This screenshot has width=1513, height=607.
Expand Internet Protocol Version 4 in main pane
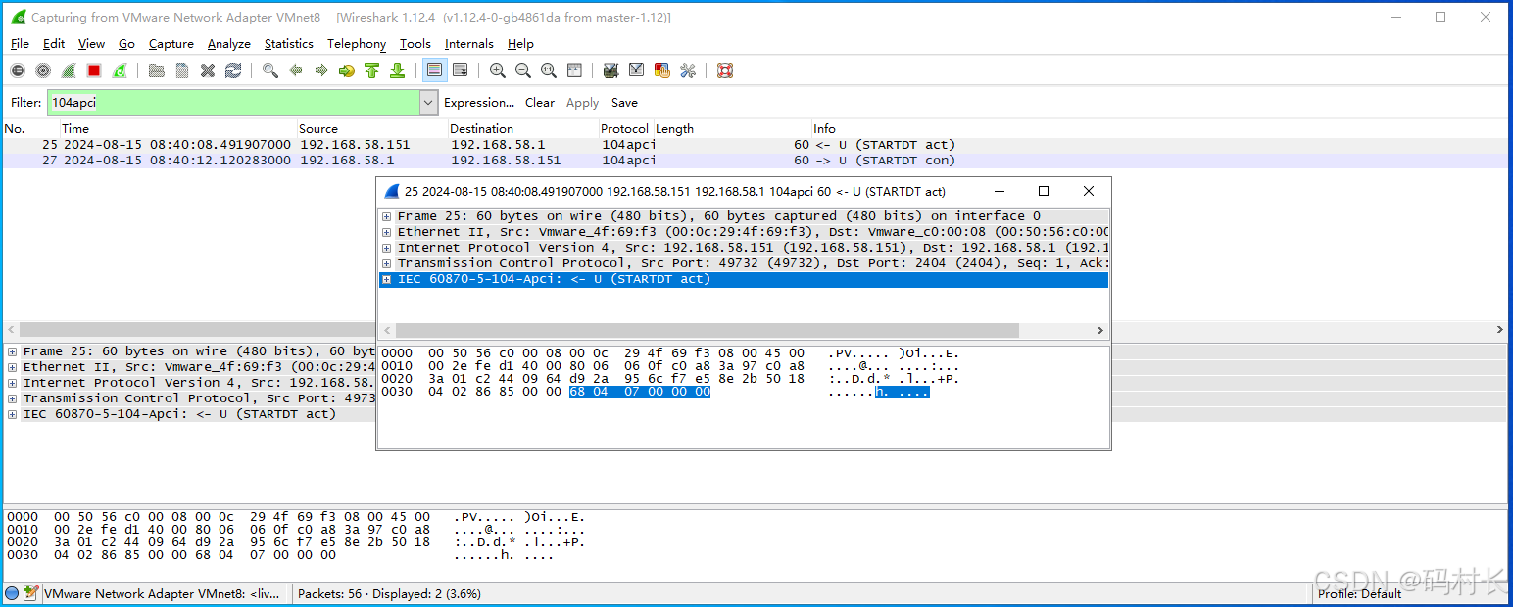pyautogui.click(x=13, y=383)
